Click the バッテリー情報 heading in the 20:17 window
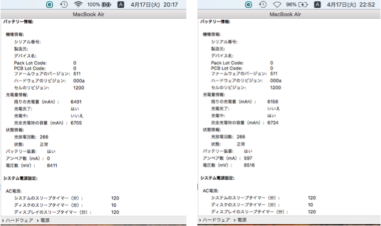 tap(18, 22)
